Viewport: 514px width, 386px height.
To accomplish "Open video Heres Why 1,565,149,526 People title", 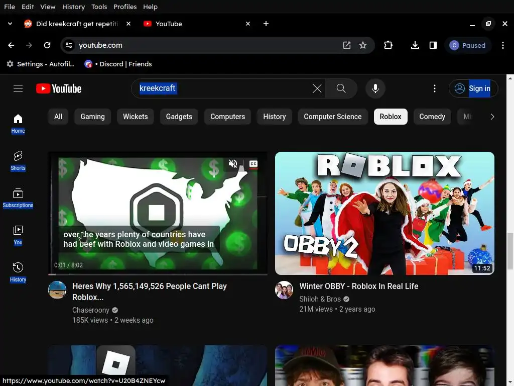I will pyautogui.click(x=150, y=292).
